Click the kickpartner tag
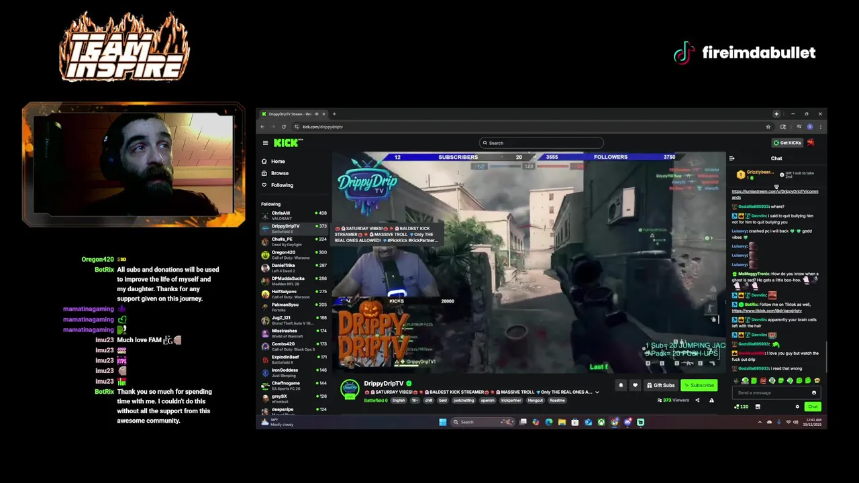Viewport: 859px width, 483px height. (511, 400)
